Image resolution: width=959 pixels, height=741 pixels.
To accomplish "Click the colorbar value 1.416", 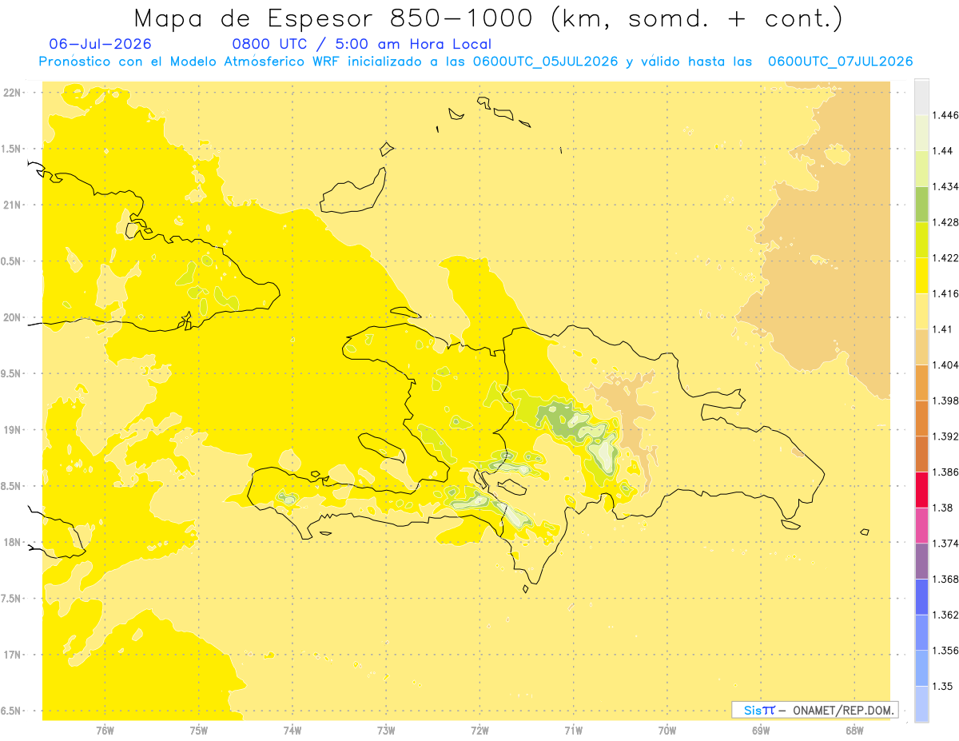I will tap(945, 293).
